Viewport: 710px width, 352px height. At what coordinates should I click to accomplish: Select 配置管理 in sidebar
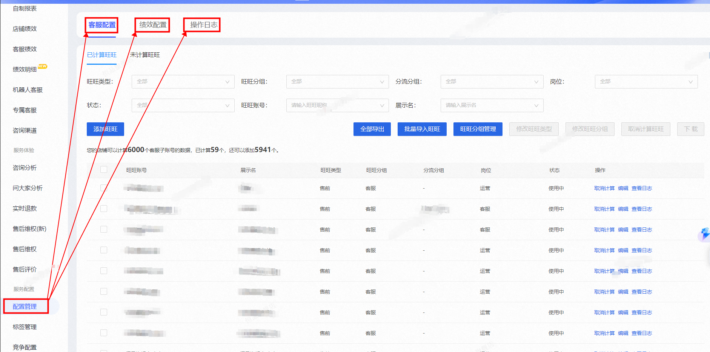click(25, 306)
